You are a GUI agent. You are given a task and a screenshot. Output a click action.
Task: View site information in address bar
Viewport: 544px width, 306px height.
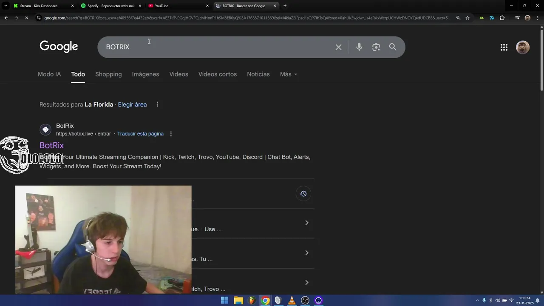(x=39, y=18)
